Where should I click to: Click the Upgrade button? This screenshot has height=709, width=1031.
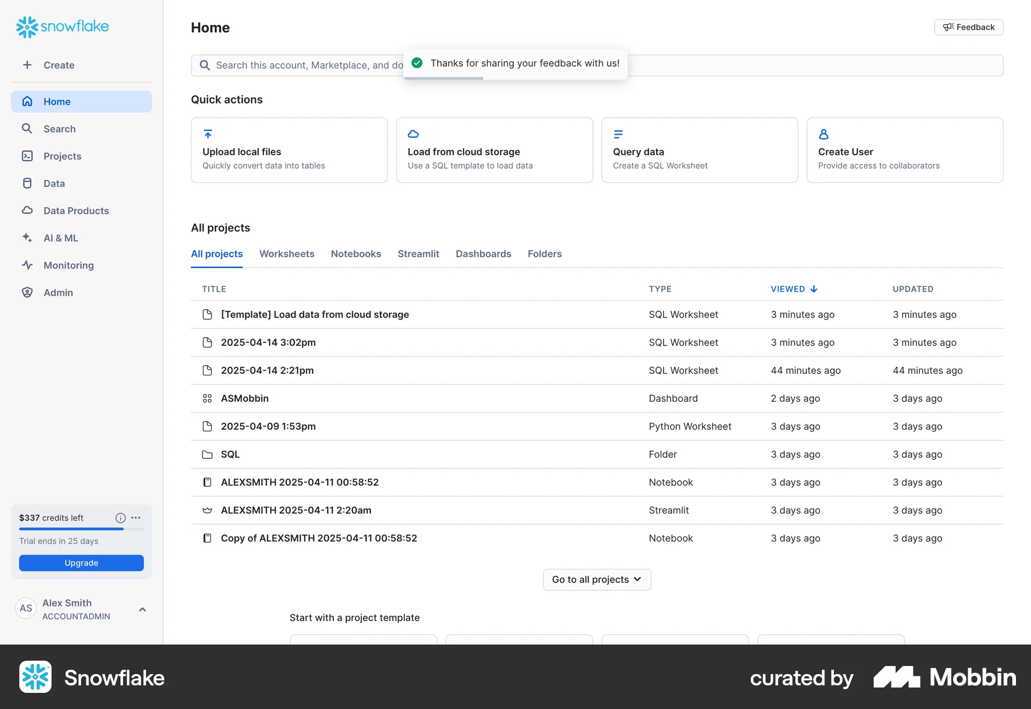coord(81,562)
